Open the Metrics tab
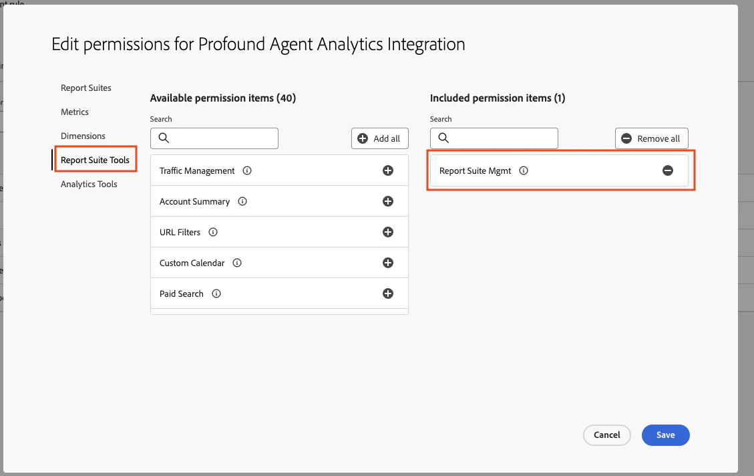754x476 pixels. (x=75, y=112)
